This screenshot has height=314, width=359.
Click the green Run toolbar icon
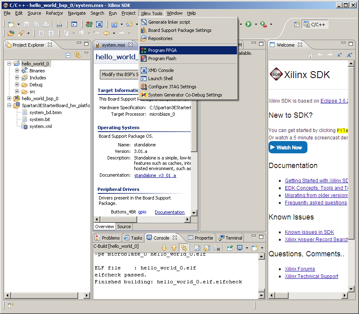coord(248,24)
